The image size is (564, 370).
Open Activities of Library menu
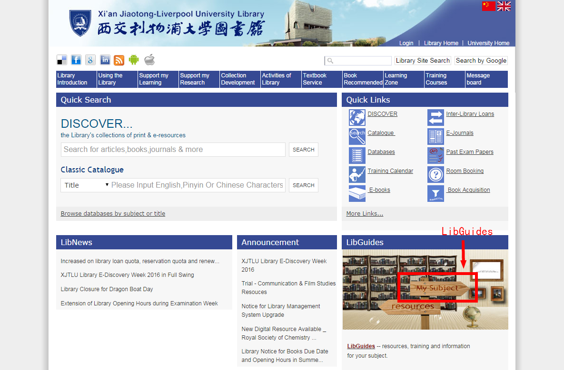point(281,79)
